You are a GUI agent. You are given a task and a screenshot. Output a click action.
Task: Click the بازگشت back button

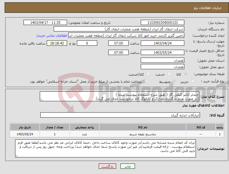[x=107, y=166]
